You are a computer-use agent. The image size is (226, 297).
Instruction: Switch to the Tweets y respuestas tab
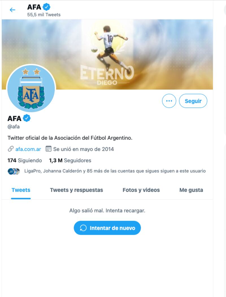[x=76, y=190]
